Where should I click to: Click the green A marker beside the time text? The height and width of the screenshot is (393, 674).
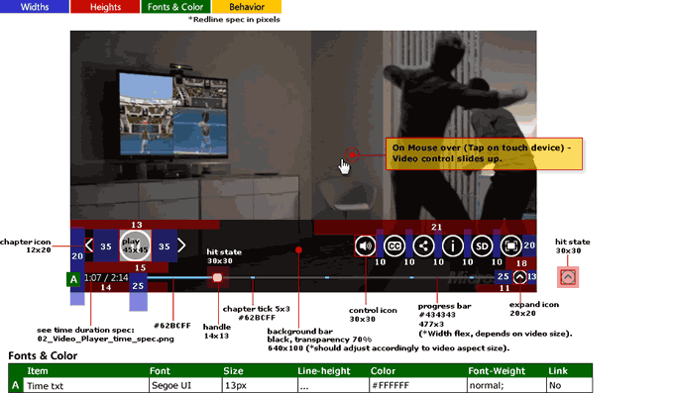tap(73, 279)
